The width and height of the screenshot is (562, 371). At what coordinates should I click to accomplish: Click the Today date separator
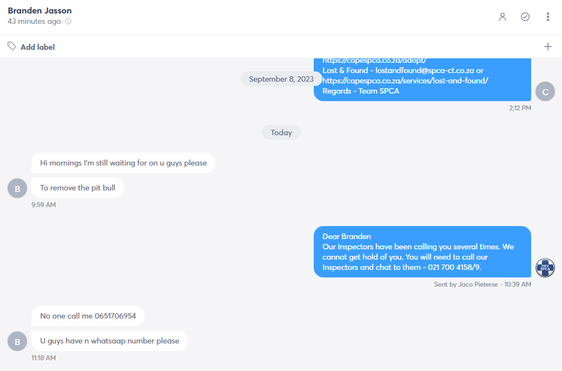click(x=281, y=132)
